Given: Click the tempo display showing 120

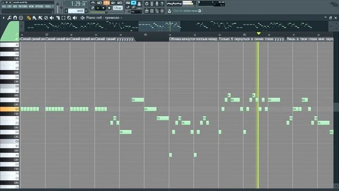Looking at the screenshot, I should click(118, 8).
